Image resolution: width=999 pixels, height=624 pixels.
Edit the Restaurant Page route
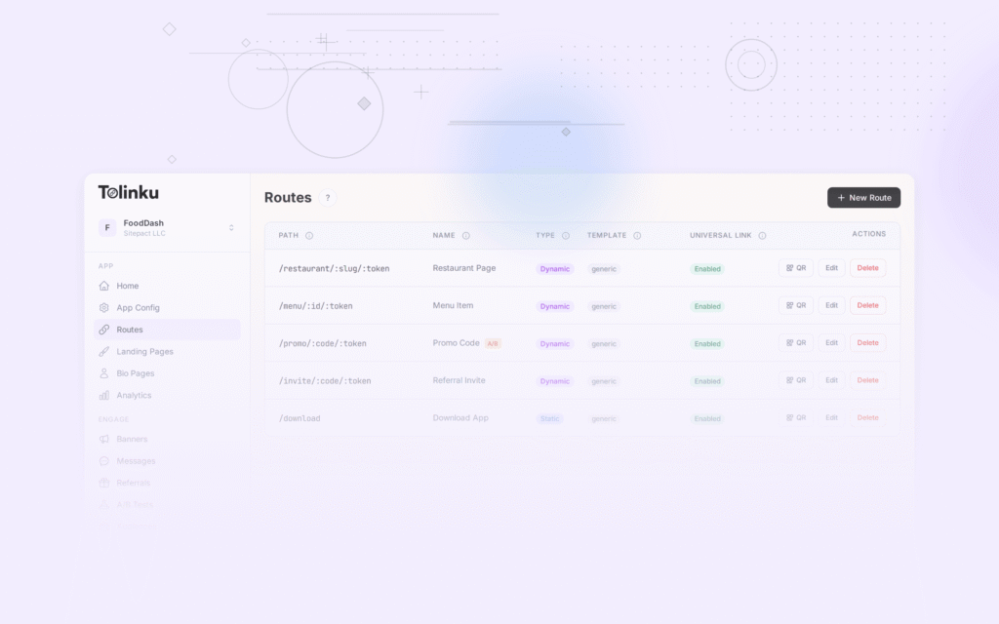[831, 268]
